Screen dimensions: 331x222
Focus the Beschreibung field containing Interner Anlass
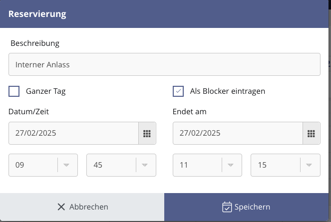[164, 64]
